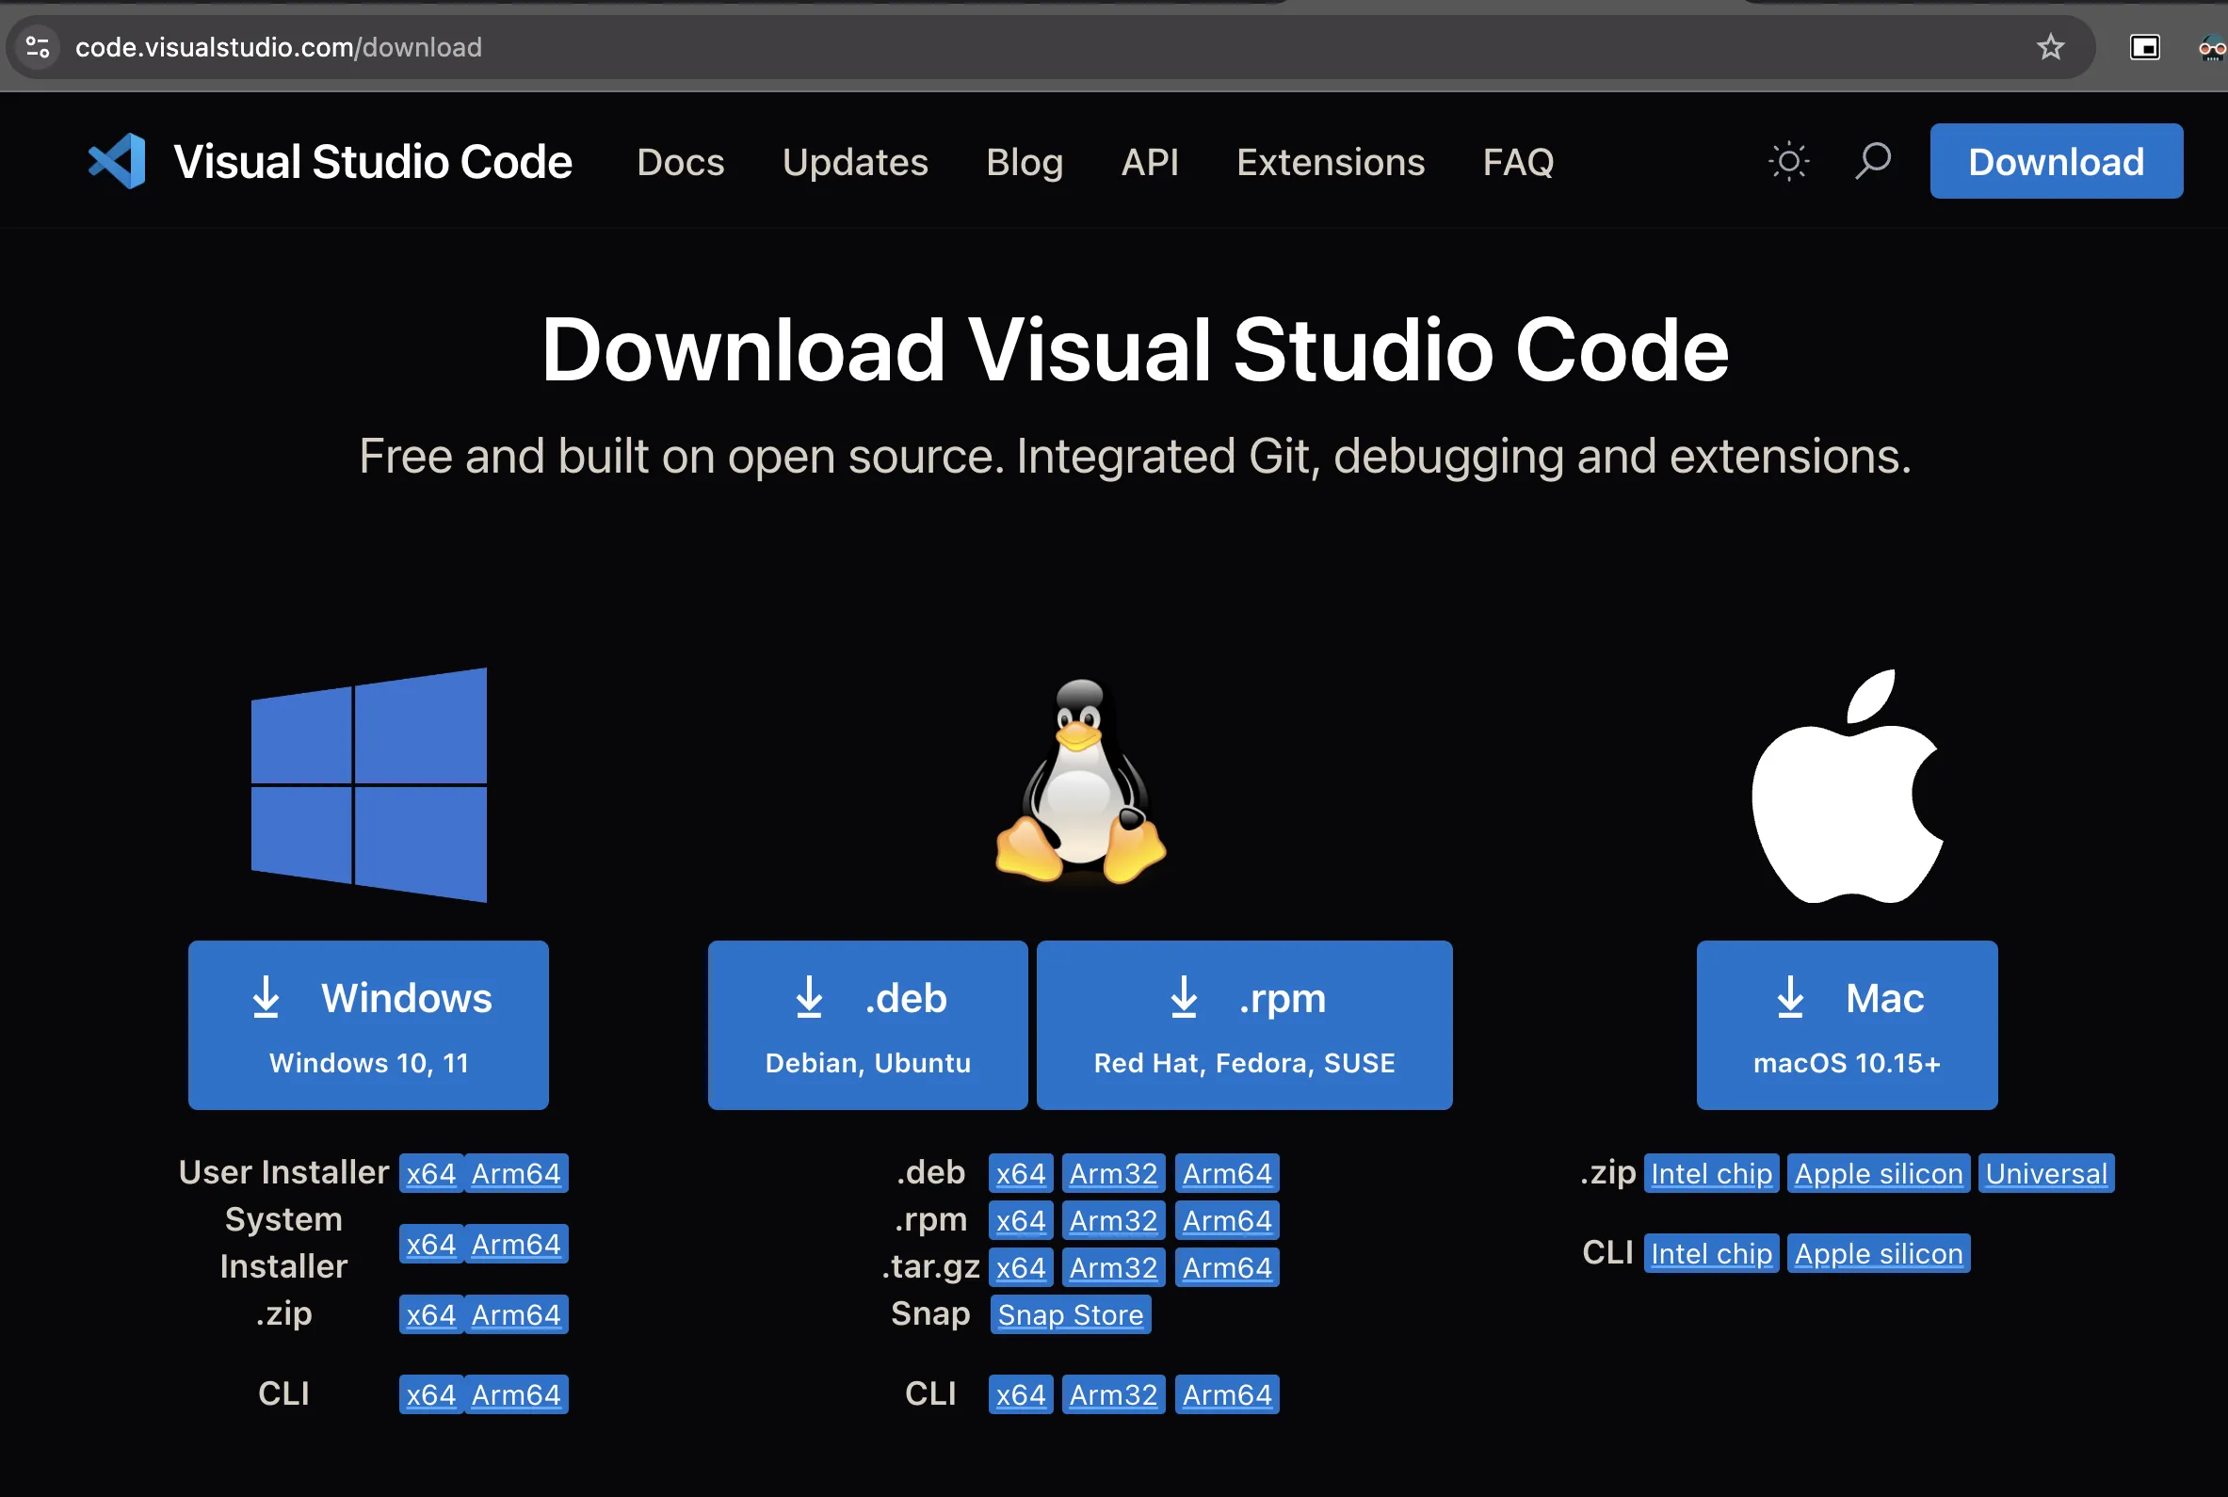Click the Apple logo image

click(x=1848, y=786)
